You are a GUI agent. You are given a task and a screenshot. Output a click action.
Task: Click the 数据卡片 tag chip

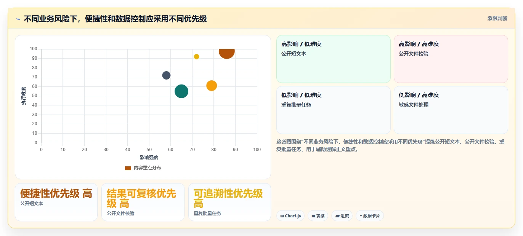(x=370, y=216)
